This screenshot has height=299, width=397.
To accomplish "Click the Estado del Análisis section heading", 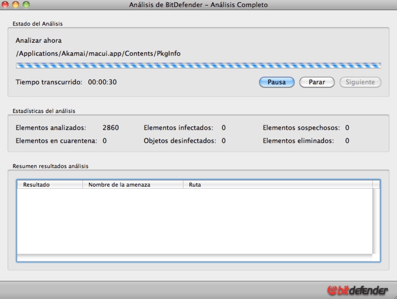I will (x=37, y=24).
